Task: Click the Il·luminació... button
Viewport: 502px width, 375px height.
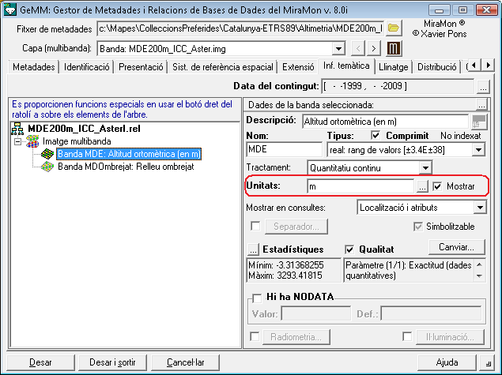Action: (450, 337)
